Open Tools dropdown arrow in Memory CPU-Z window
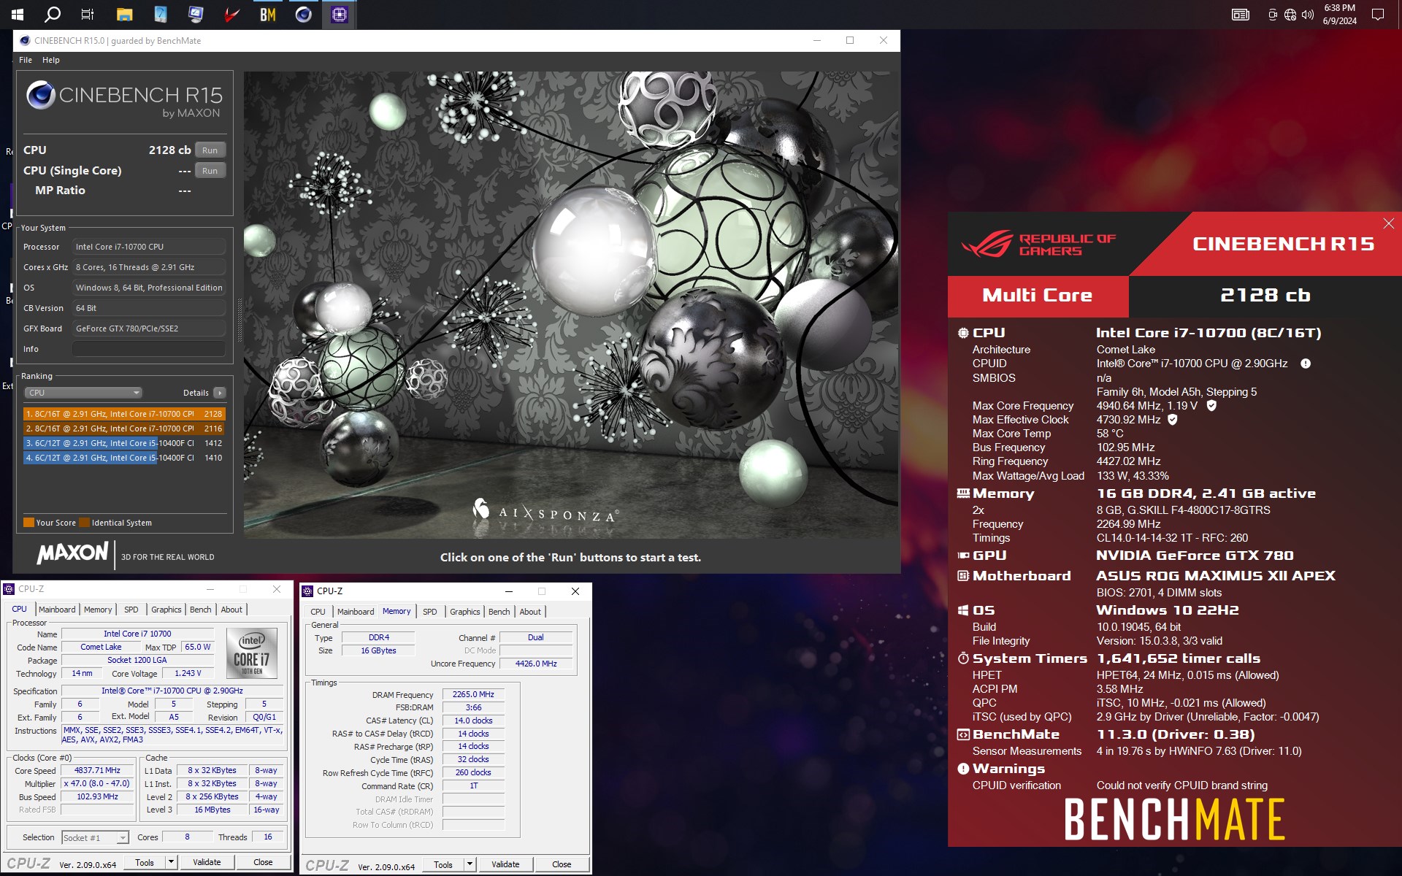The image size is (1402, 876). click(x=470, y=864)
